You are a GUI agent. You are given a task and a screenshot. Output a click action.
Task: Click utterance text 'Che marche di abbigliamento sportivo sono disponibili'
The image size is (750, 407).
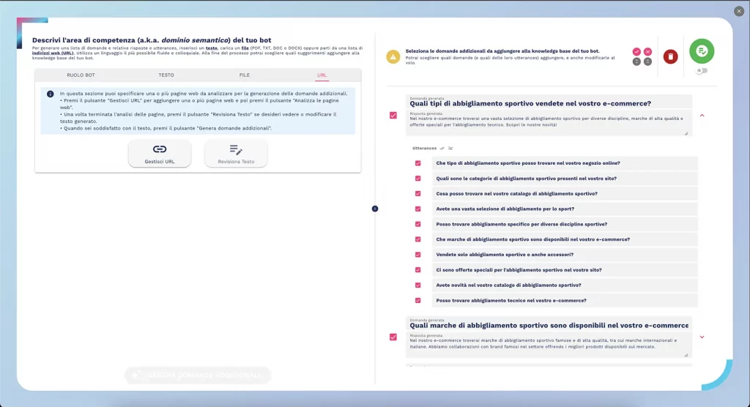(533, 239)
